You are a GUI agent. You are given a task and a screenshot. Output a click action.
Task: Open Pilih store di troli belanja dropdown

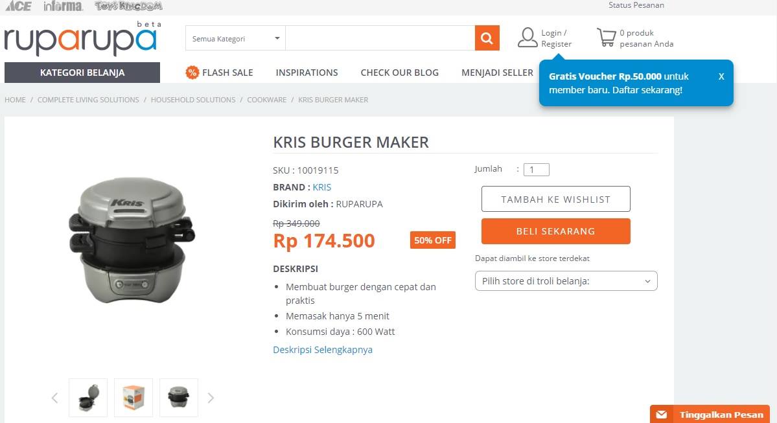[566, 281]
